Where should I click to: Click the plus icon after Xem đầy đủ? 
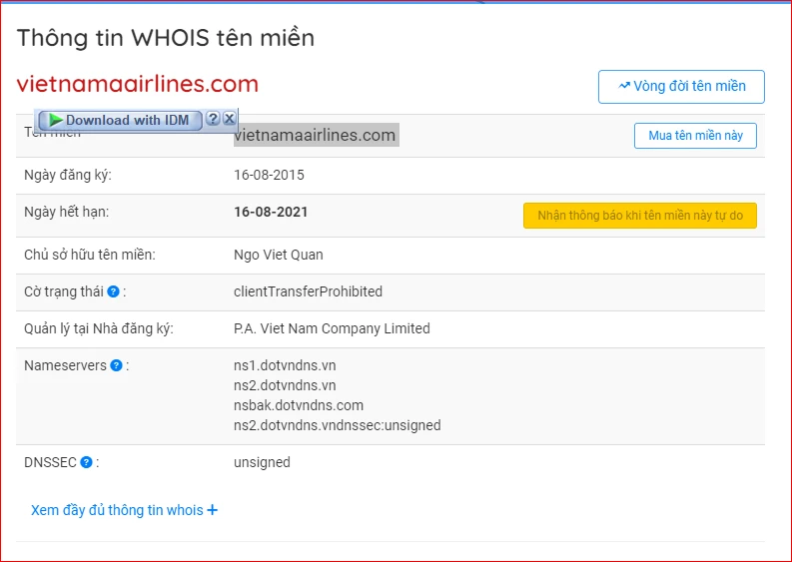(x=213, y=510)
